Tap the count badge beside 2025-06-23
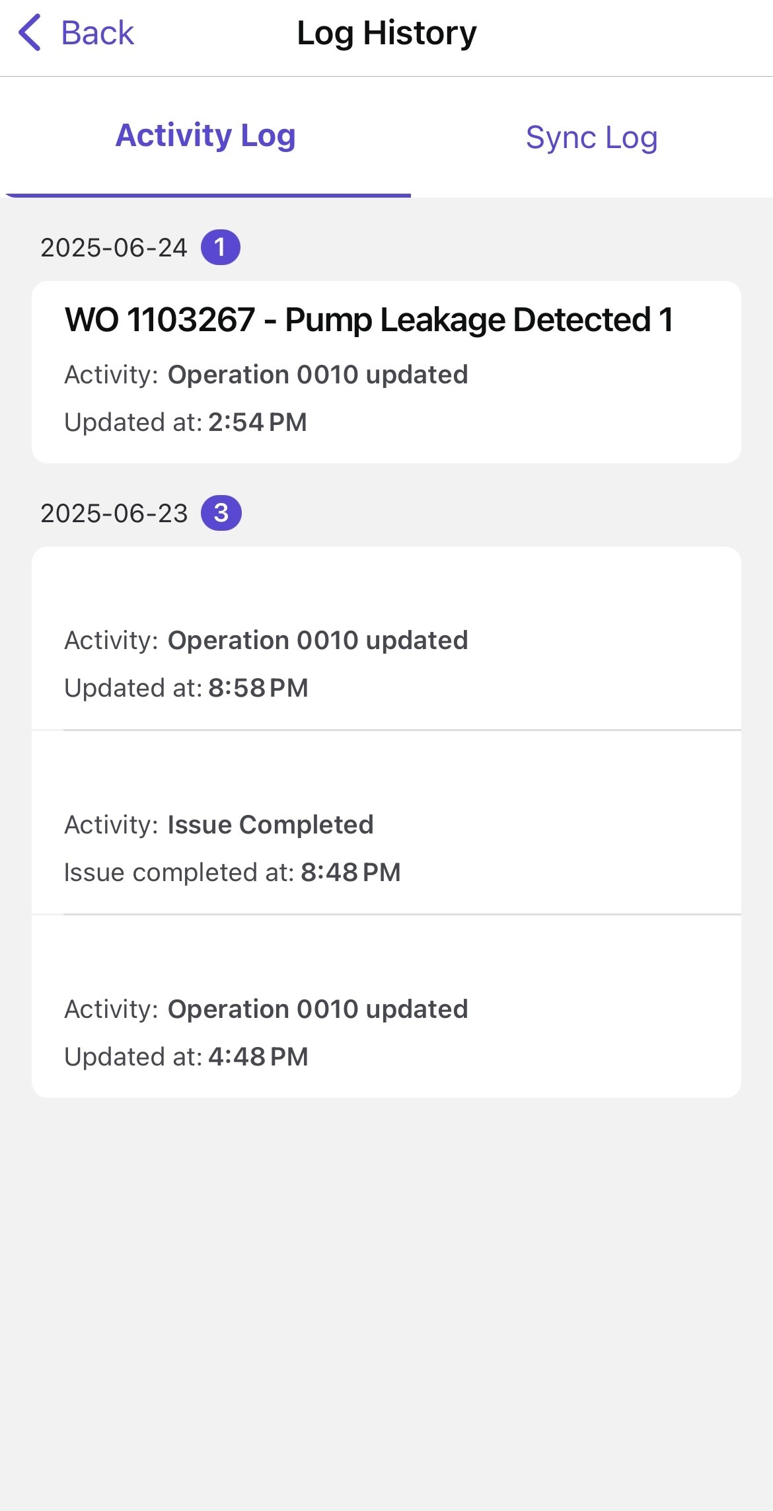The height and width of the screenshot is (1511, 773). [x=221, y=513]
